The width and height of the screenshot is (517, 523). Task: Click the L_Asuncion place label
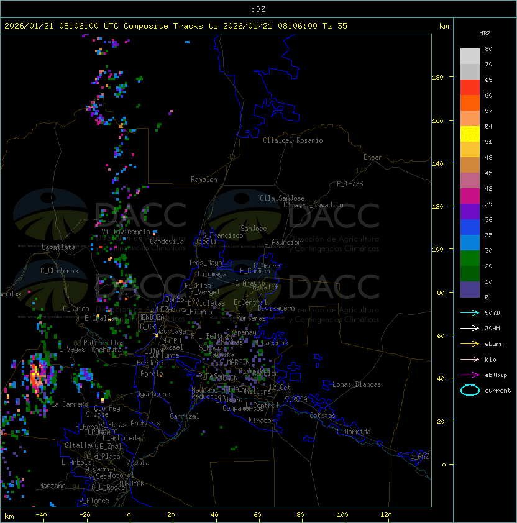(x=283, y=242)
